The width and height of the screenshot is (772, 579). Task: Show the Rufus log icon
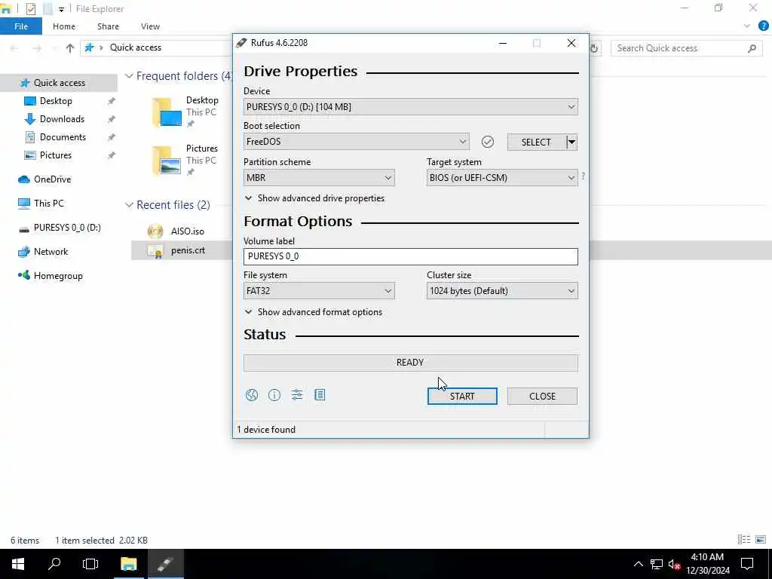tap(320, 395)
